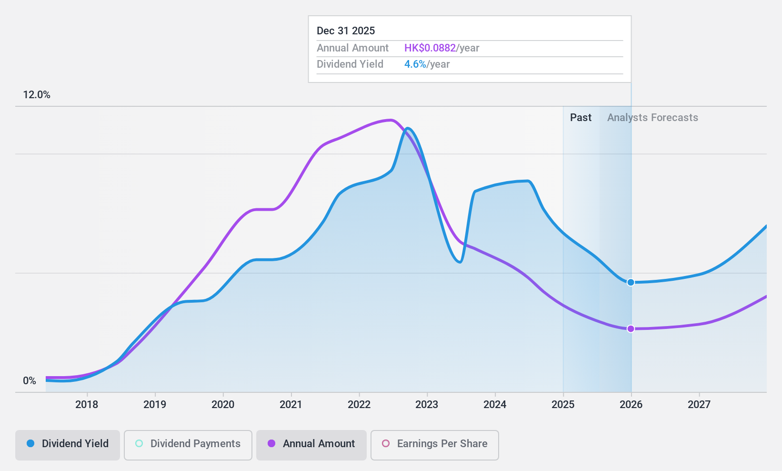782x471 pixels.
Task: Click the 2025 axis label
Action: tap(563, 405)
